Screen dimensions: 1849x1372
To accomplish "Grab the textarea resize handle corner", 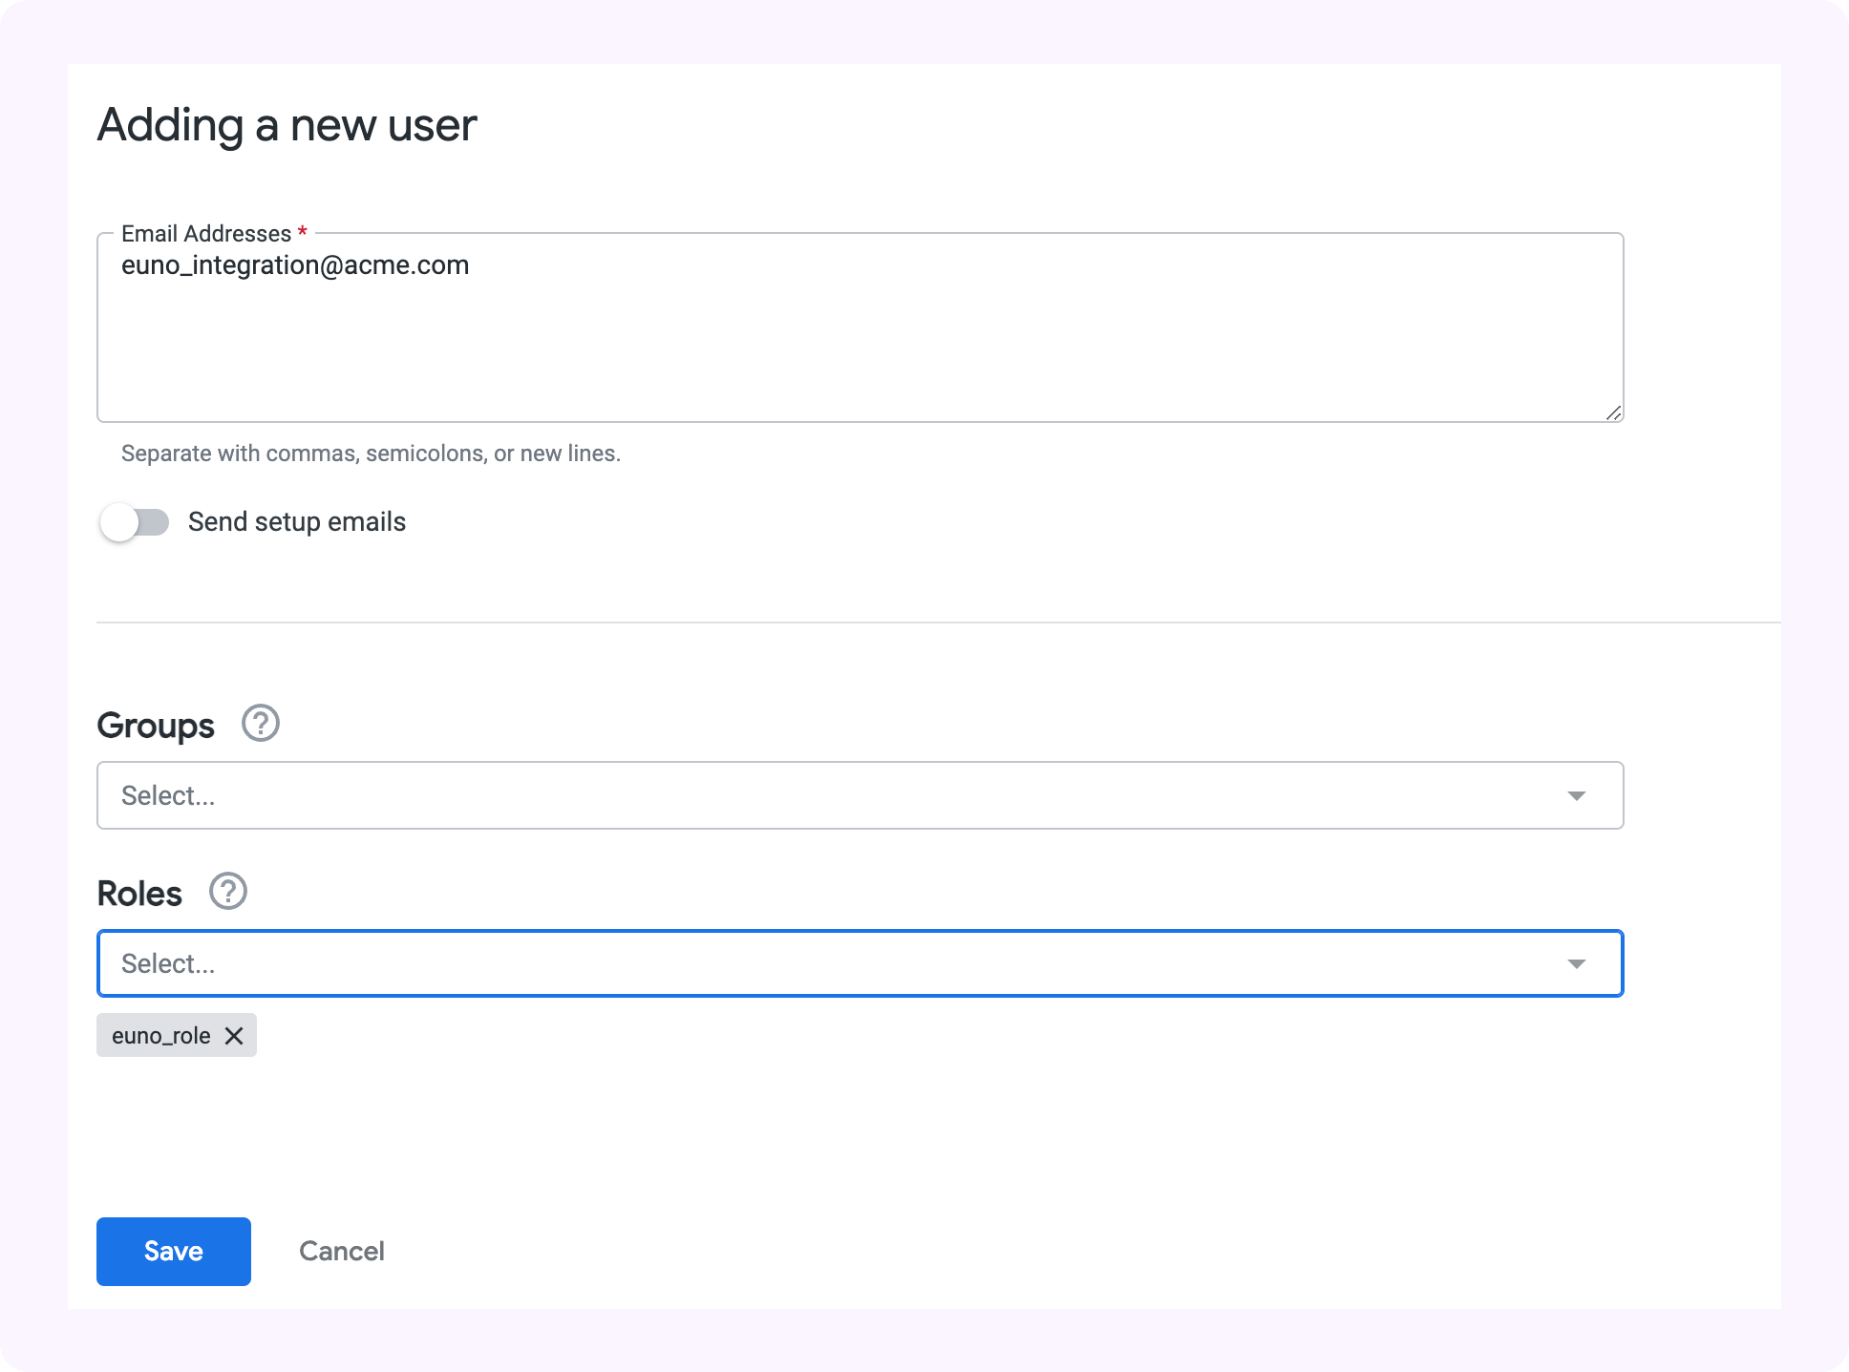I will tap(1613, 412).
